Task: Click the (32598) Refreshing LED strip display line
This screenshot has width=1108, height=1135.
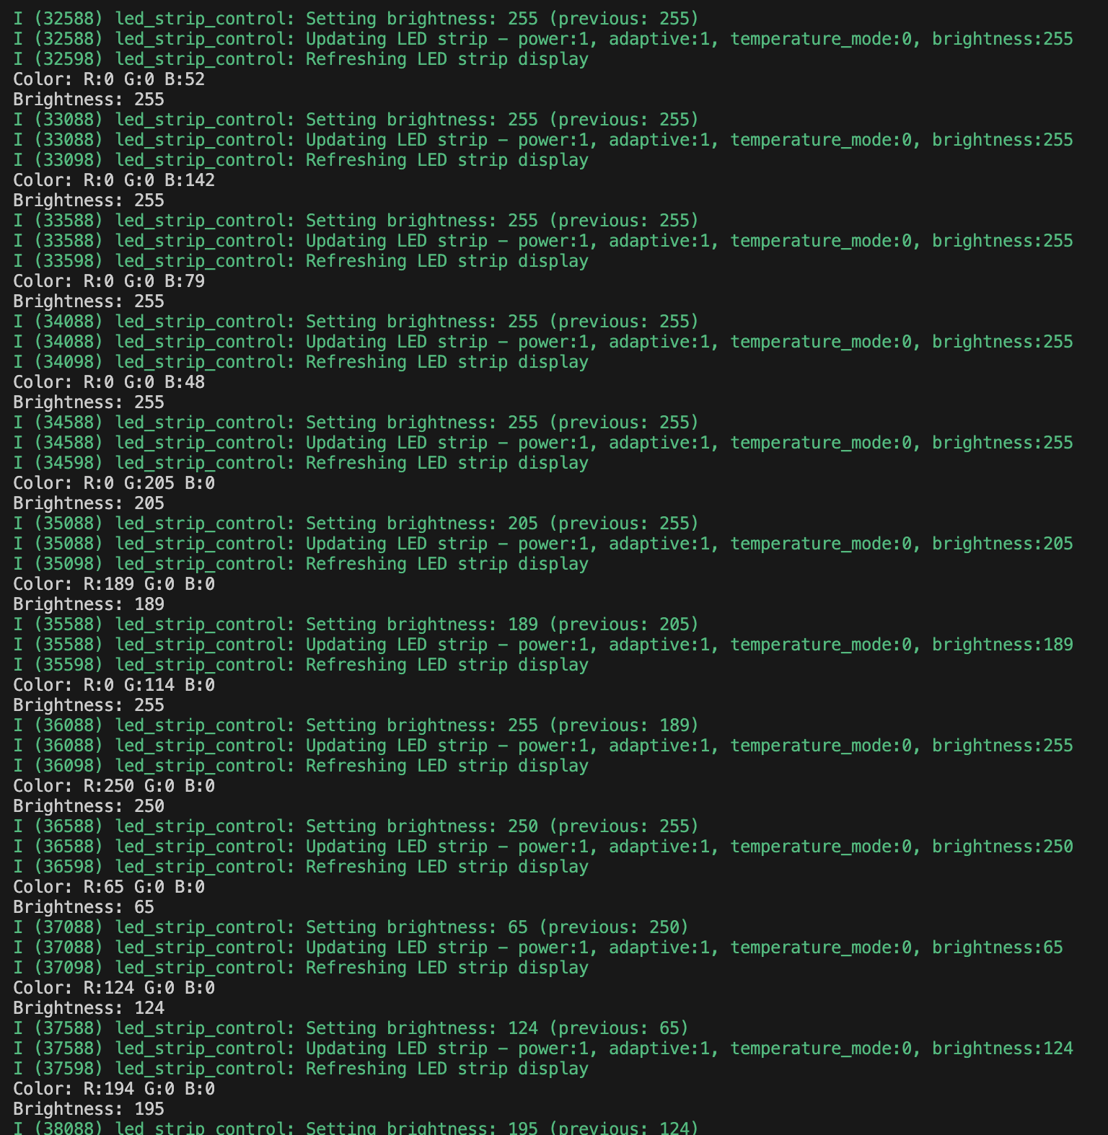Action: [301, 59]
